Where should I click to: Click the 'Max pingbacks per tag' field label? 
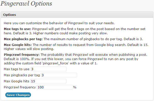(22, 75)
